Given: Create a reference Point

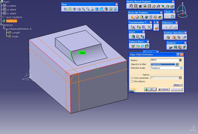Looking at the screenshot, I should coord(166,27).
